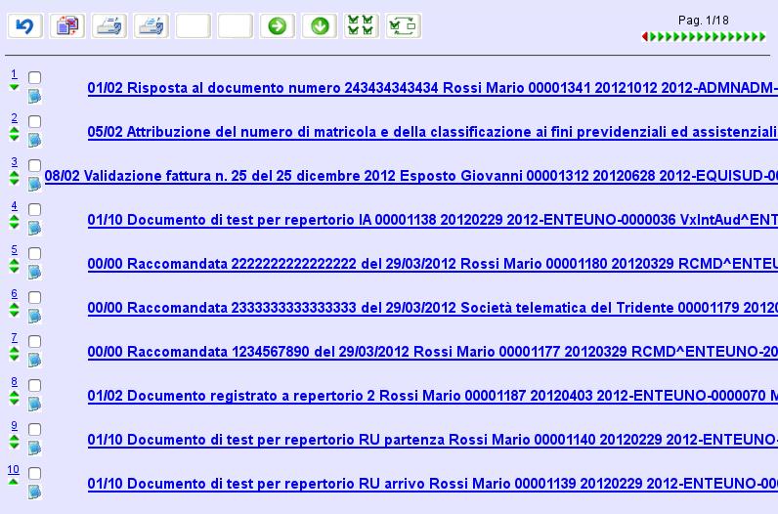Click the green up/down arrows under number 8
Screen dimensions: 778x514
(x=14, y=398)
